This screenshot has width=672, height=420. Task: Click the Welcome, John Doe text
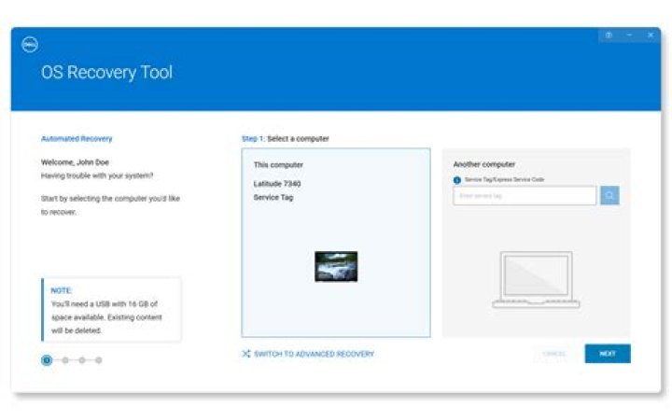75,162
